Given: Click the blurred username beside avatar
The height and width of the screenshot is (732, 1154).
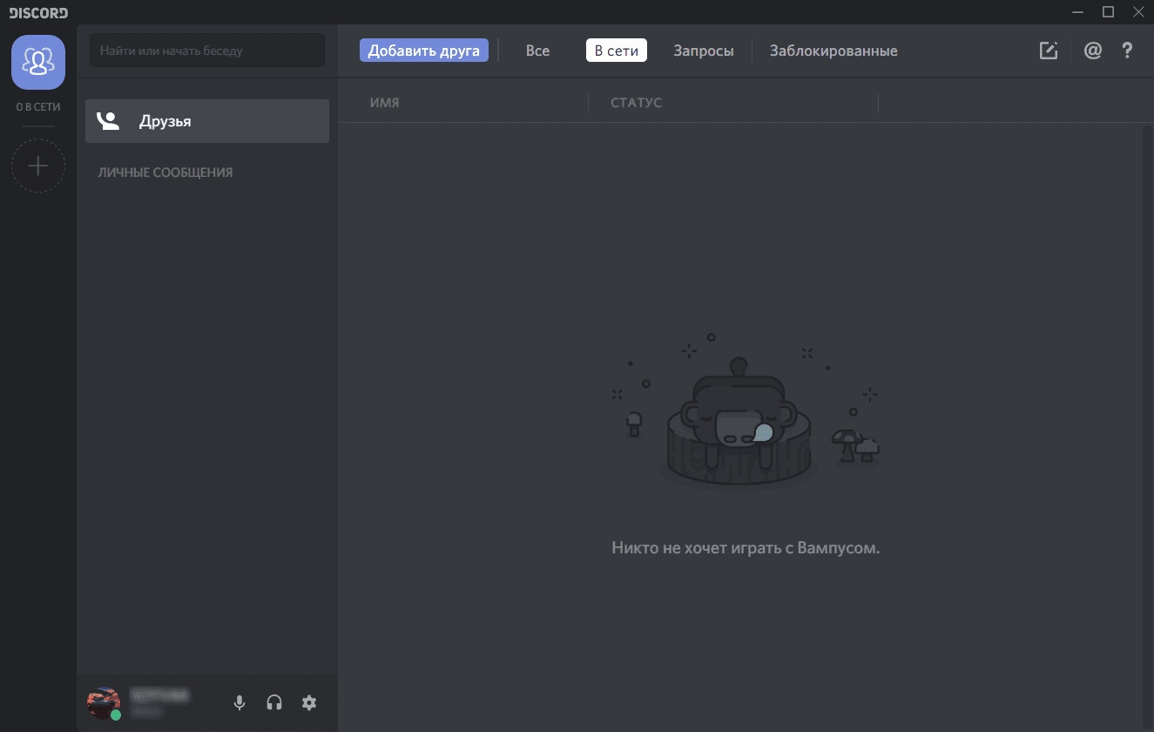Looking at the screenshot, I should pyautogui.click(x=159, y=695).
